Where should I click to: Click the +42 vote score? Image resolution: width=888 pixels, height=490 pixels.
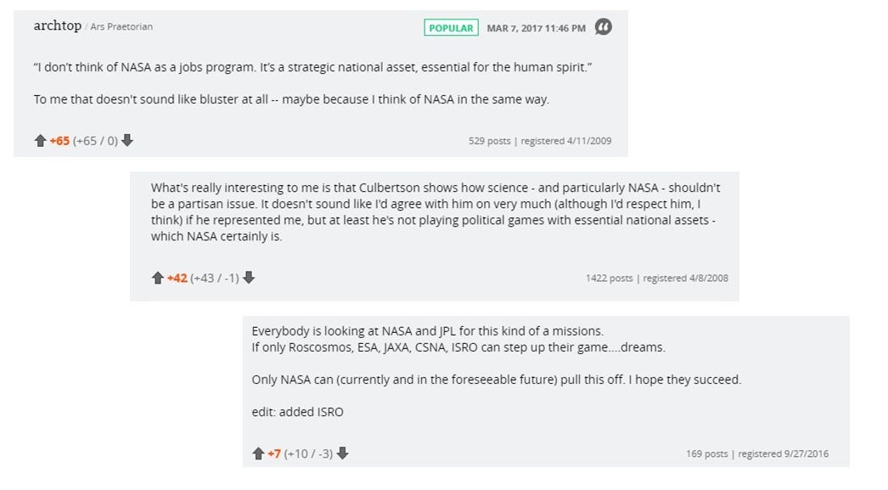pyautogui.click(x=177, y=279)
